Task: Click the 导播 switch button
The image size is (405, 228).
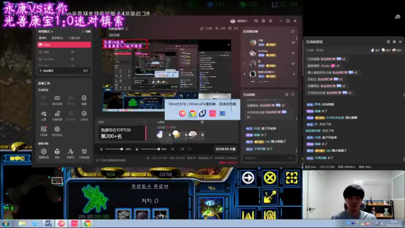Action: coord(86,31)
